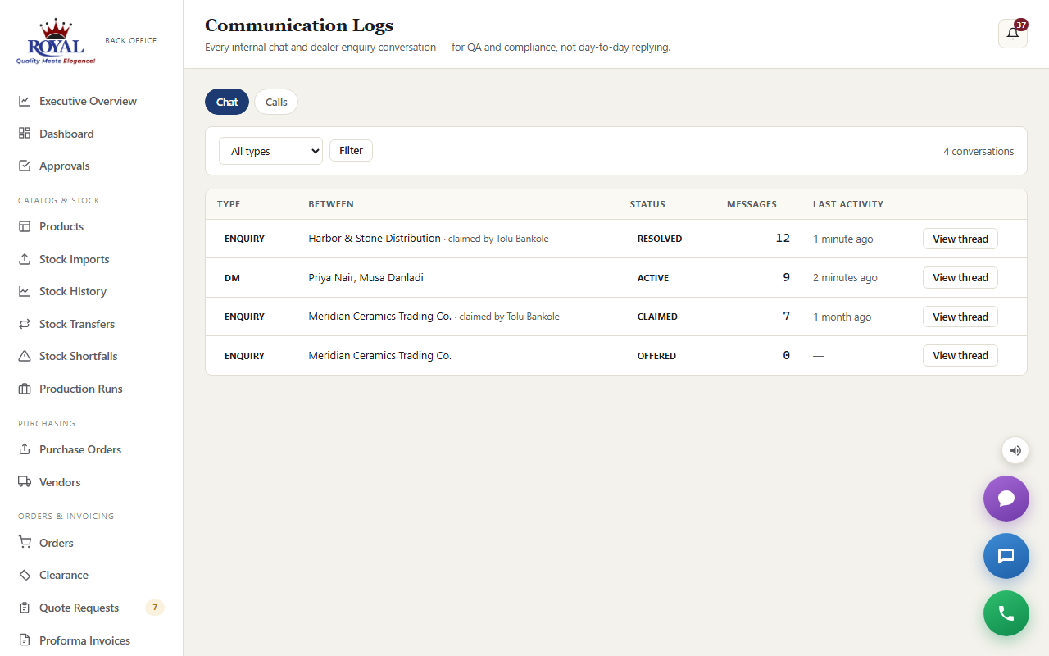This screenshot has width=1049, height=656.
Task: Click the Purchase Orders upload icon
Action: click(x=25, y=449)
